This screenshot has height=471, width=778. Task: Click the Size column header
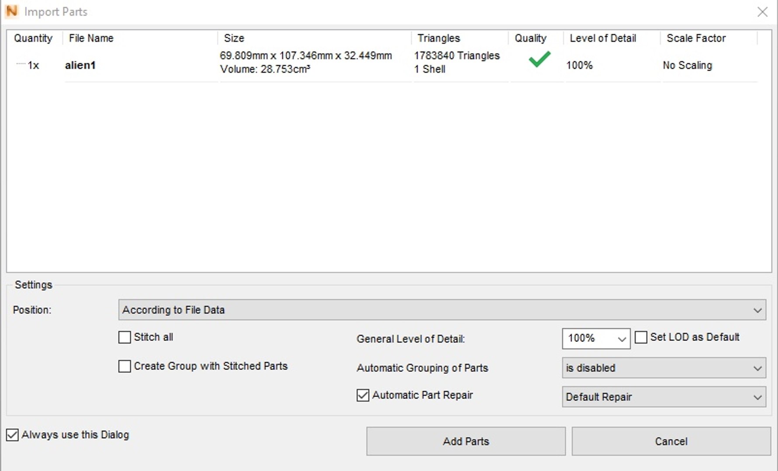(x=234, y=38)
